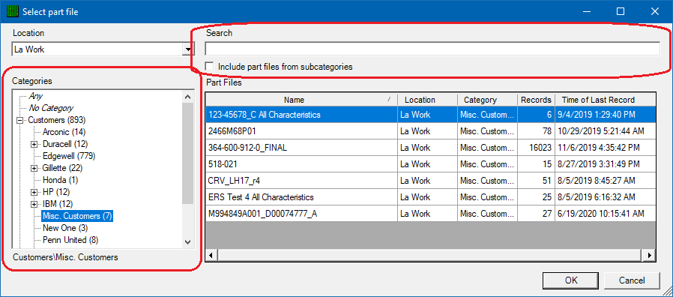Collapse the Customers tree node
Image resolution: width=673 pixels, height=297 pixels.
click(19, 120)
